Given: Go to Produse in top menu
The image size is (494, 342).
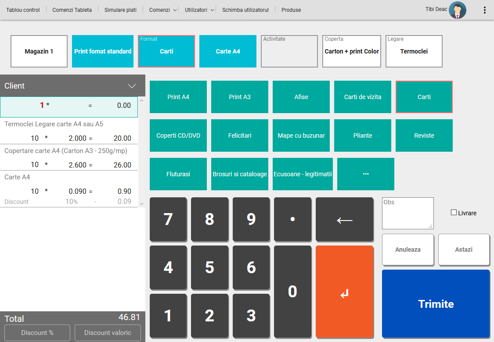Looking at the screenshot, I should [x=291, y=10].
